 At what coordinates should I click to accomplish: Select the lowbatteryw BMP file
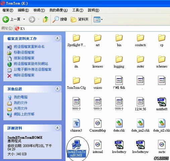(x=140, y=144)
